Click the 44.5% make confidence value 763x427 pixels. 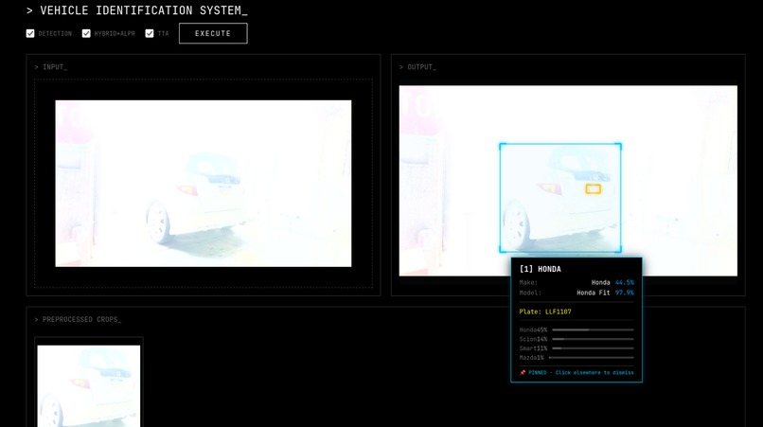coord(625,282)
